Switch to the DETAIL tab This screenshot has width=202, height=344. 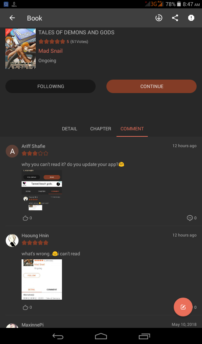click(69, 129)
